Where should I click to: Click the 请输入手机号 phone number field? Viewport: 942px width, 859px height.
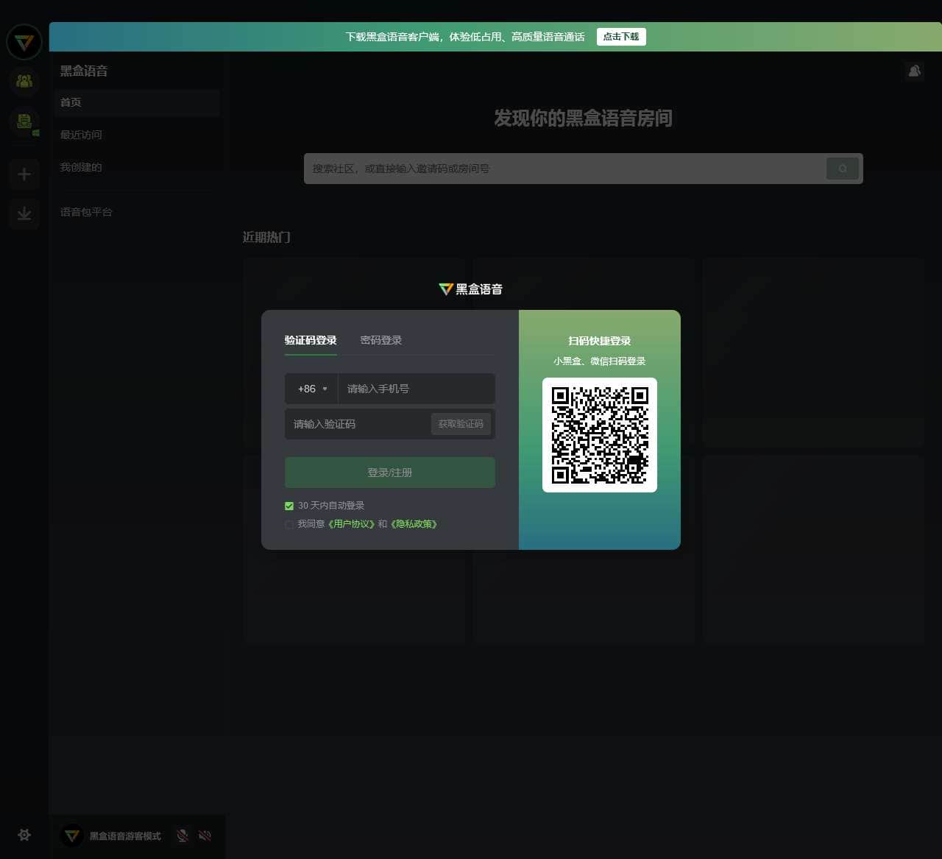coord(416,389)
